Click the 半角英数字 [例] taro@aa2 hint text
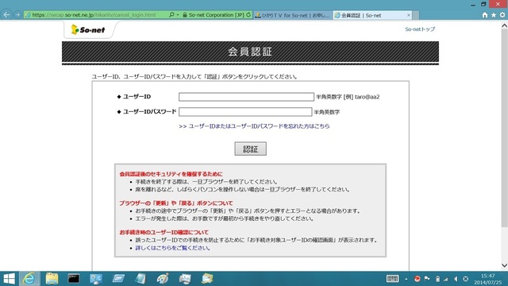The height and width of the screenshot is (286, 508). coord(348,97)
